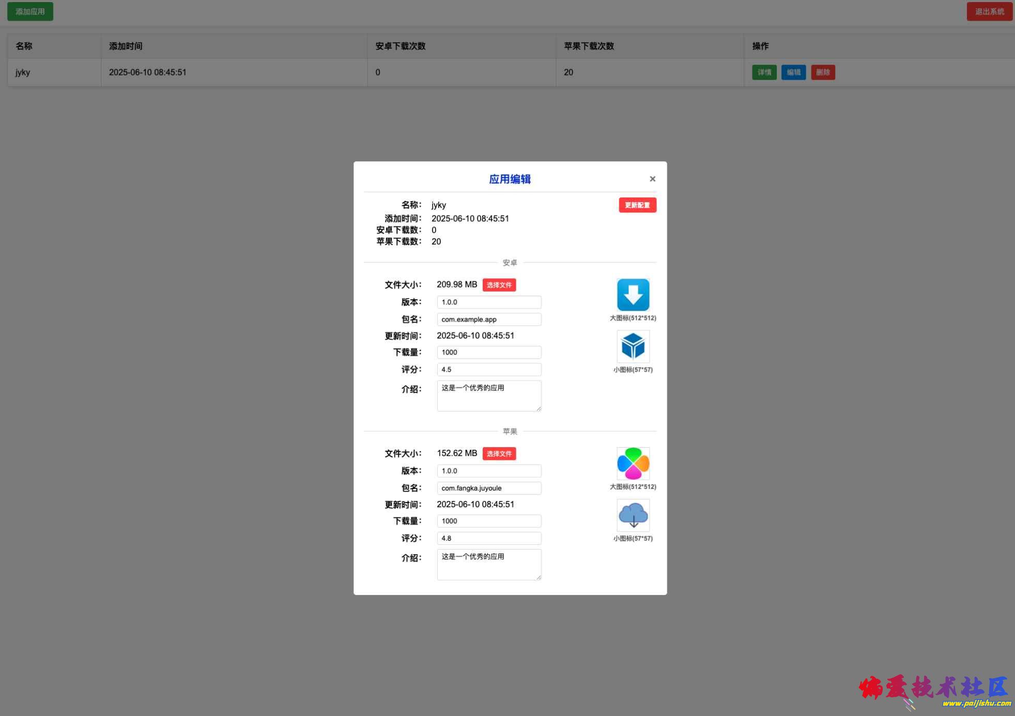Image resolution: width=1015 pixels, height=716 pixels.
Task: Click the Android download count field
Action: pyautogui.click(x=488, y=352)
